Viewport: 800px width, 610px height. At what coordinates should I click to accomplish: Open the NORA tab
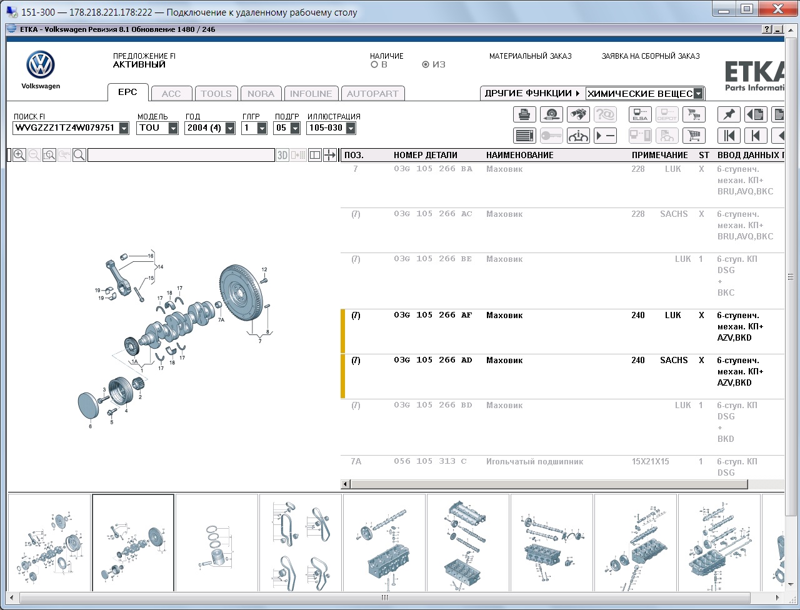coord(261,94)
